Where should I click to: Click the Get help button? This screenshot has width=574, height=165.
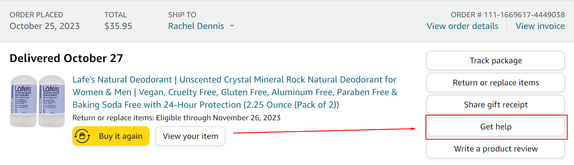[495, 127]
